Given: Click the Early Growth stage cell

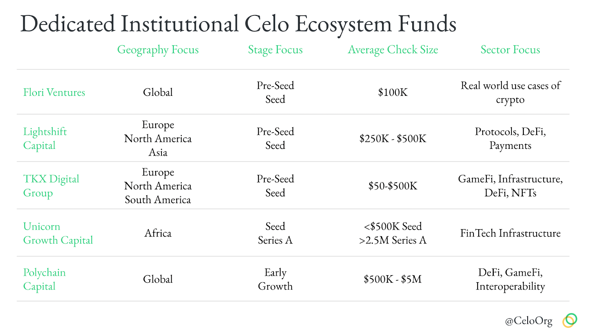Looking at the screenshot, I should pyautogui.click(x=275, y=279).
